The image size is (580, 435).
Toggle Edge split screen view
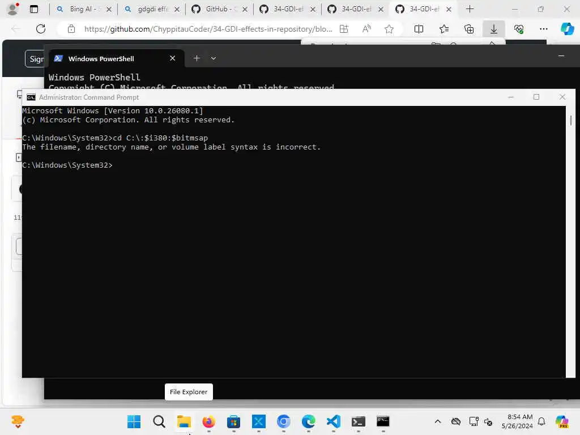click(419, 29)
